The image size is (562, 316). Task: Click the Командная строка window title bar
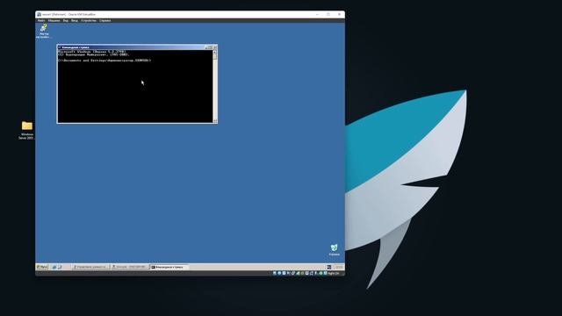137,47
